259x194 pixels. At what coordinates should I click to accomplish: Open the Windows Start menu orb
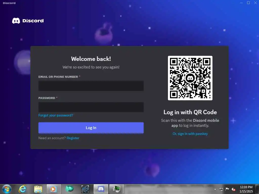point(7,189)
